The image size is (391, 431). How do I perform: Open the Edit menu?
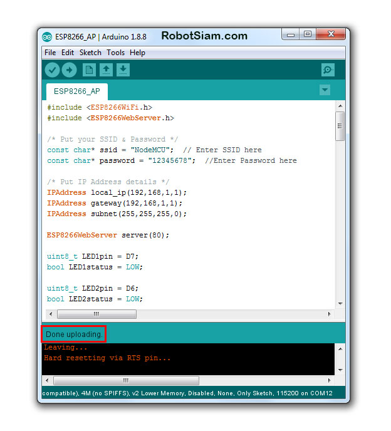[68, 53]
